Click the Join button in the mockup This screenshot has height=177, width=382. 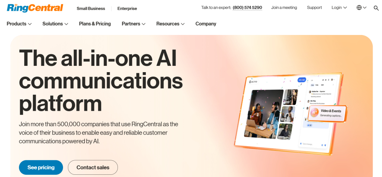(301, 80)
